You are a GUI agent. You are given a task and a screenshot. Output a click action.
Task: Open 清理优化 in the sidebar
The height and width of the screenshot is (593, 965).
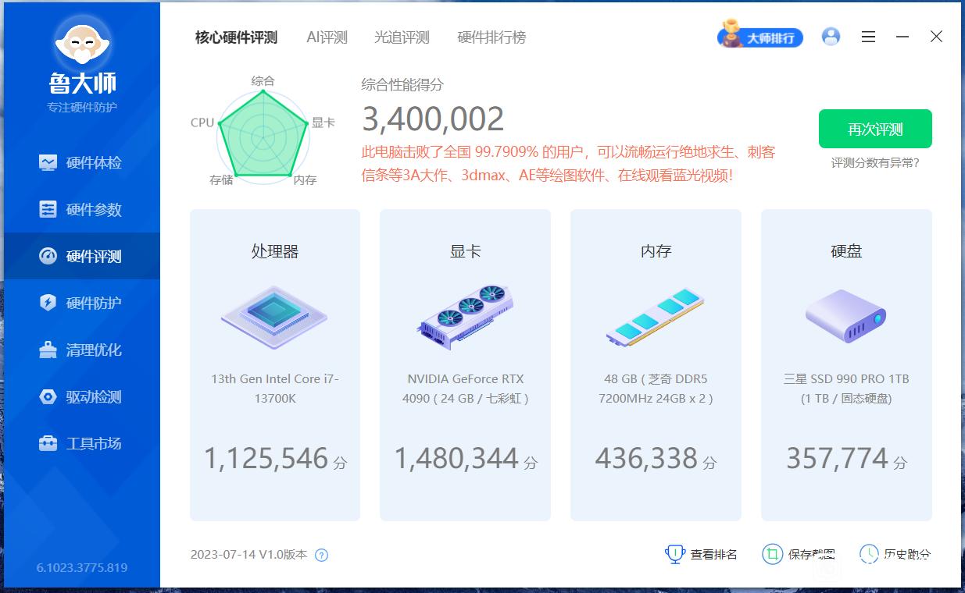coord(82,350)
